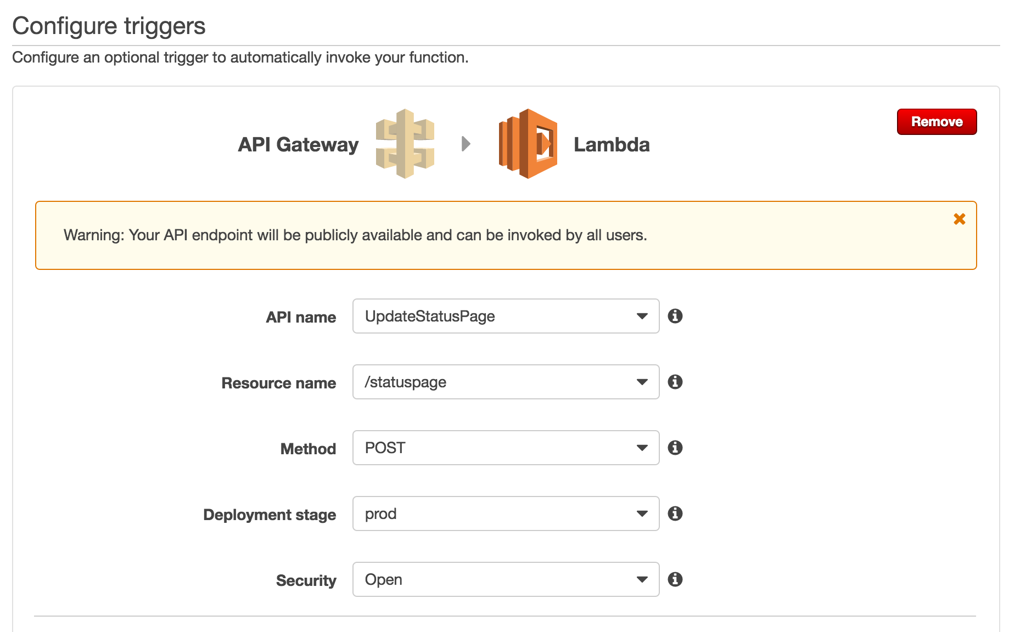Click the arrow between Gateway and Lambda

466,144
